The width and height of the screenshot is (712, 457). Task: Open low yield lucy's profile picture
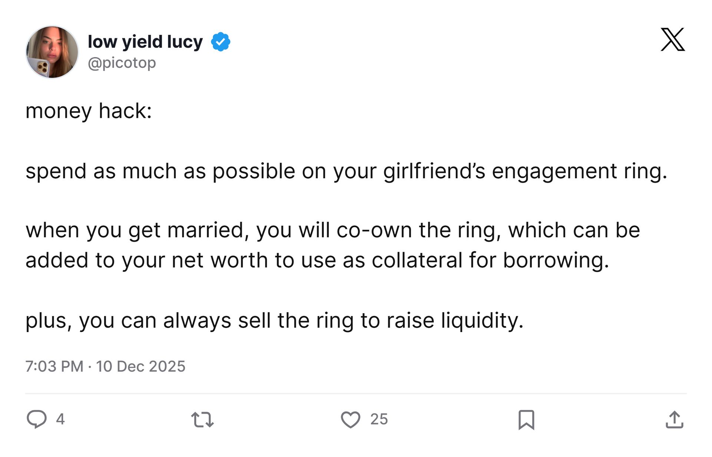[x=52, y=52]
